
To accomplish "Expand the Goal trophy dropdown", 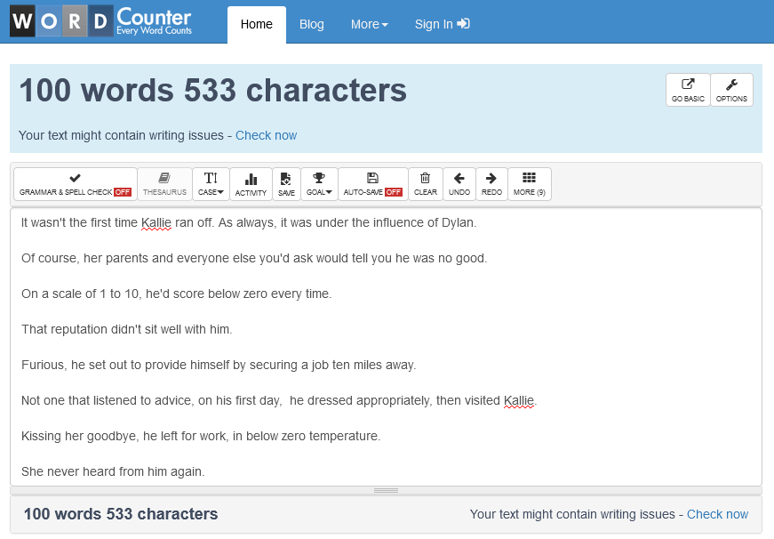I will coord(319,184).
